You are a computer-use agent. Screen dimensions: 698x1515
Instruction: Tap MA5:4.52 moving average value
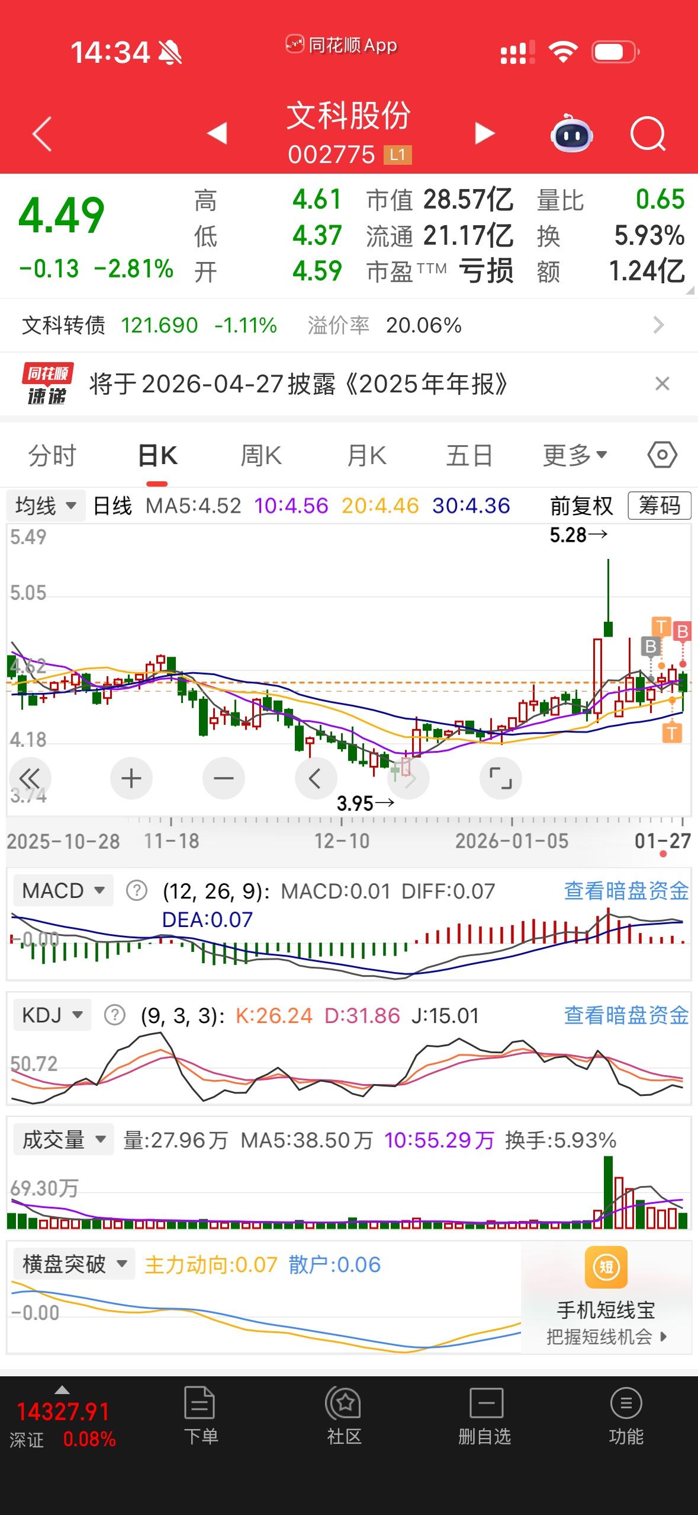click(x=194, y=506)
